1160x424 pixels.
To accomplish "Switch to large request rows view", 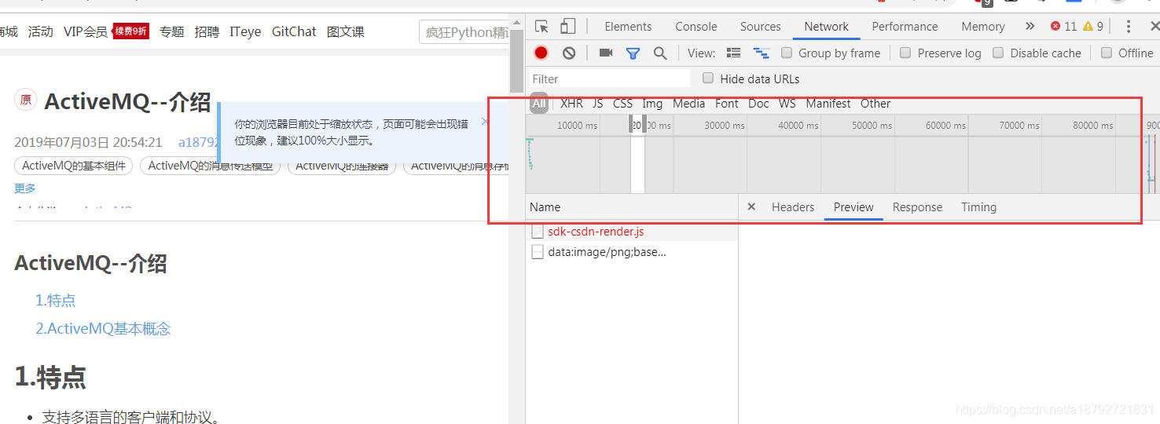I will [x=733, y=53].
